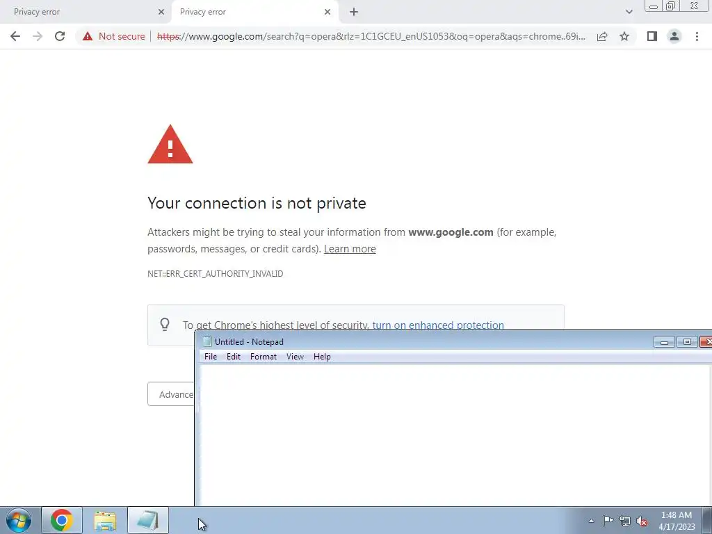The image size is (712, 534).
Task: Click the Advanced button
Action: point(171,394)
